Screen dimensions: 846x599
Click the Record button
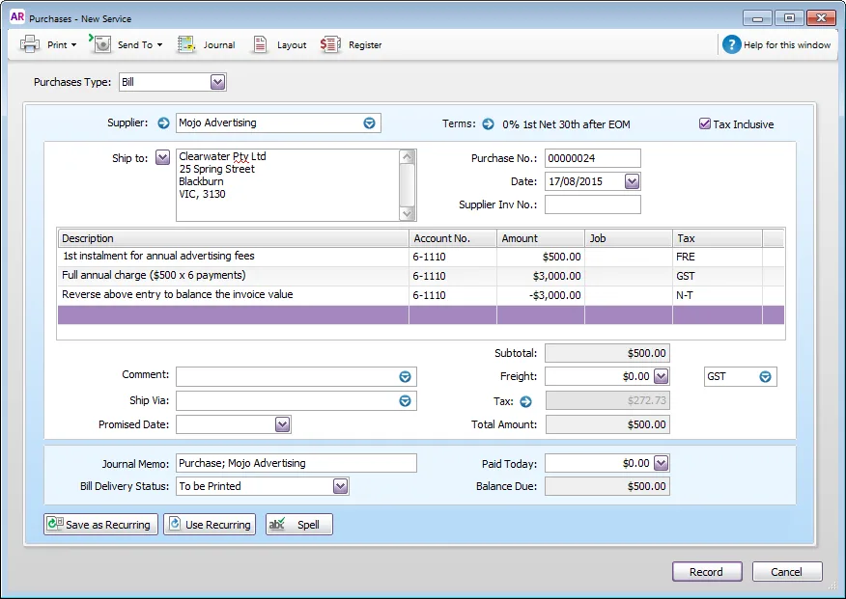[x=707, y=572]
